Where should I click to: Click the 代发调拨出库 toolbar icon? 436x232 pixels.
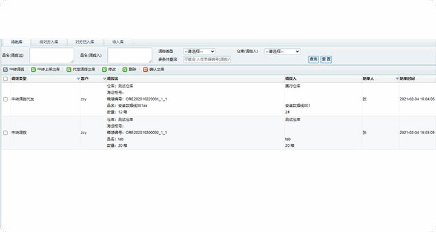coord(68,69)
